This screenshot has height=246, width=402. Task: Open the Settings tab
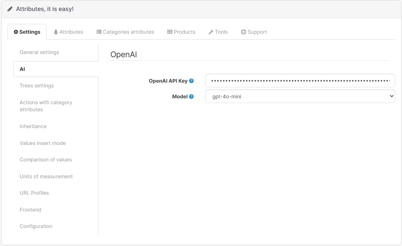(27, 32)
